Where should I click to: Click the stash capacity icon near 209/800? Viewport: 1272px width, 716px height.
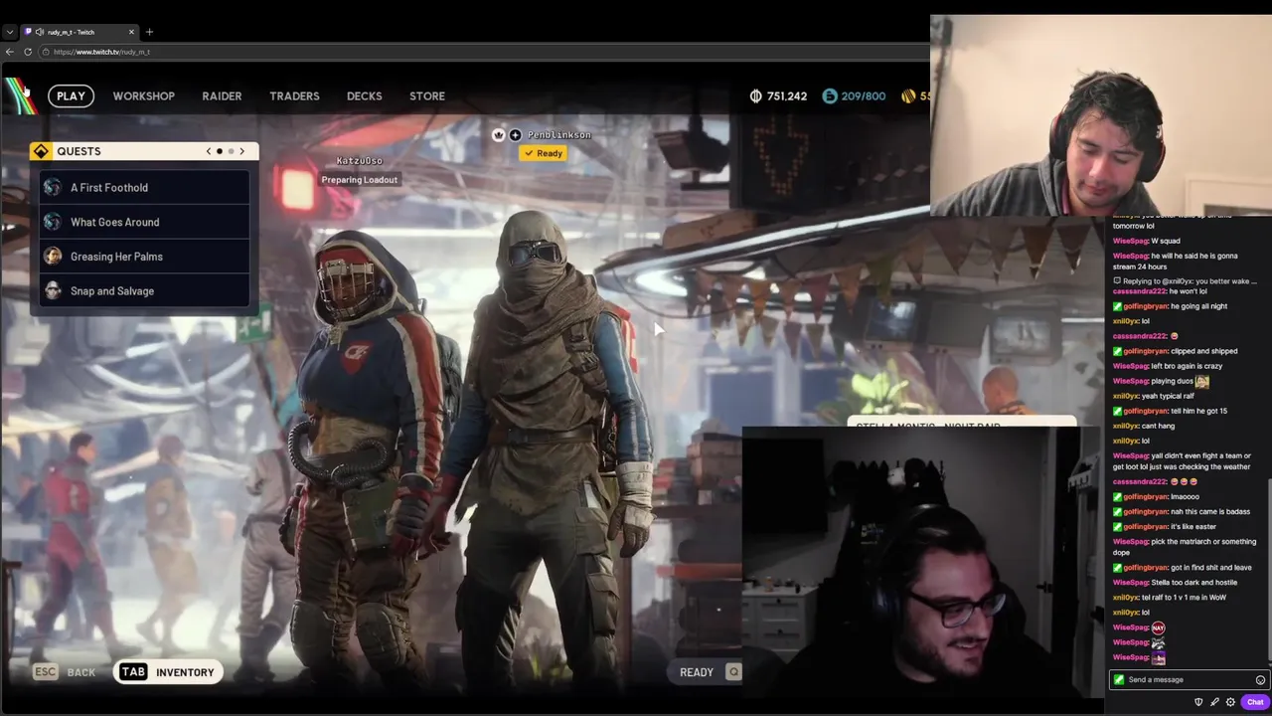830,96
